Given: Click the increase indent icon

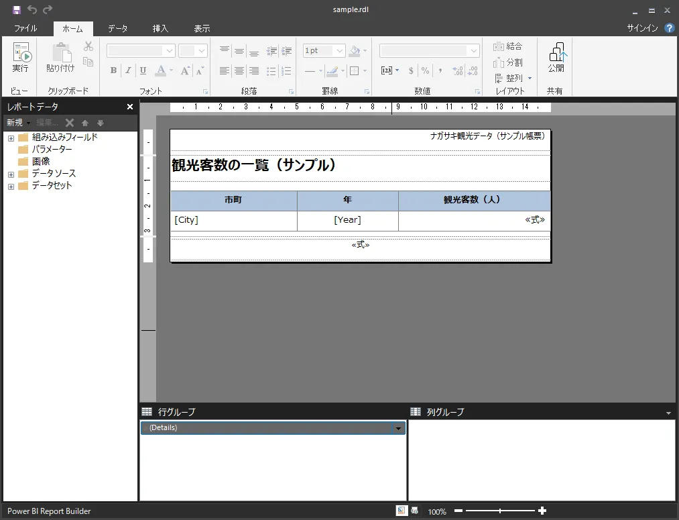Looking at the screenshot, I should point(286,51).
